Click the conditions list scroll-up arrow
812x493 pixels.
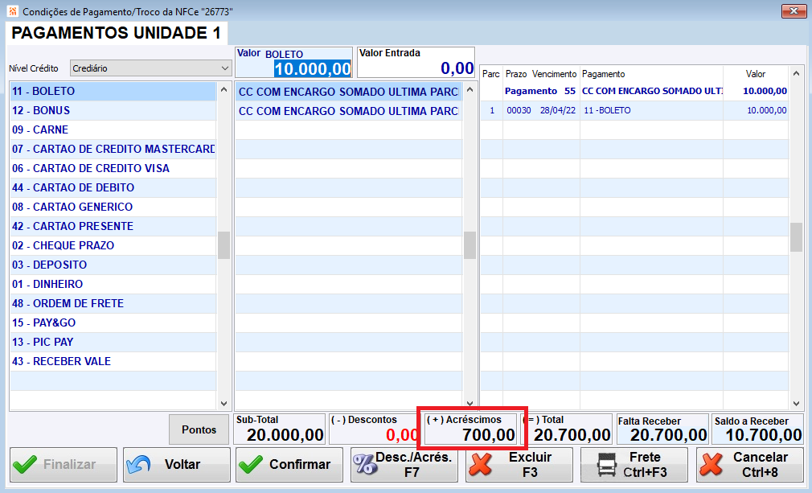tap(470, 89)
